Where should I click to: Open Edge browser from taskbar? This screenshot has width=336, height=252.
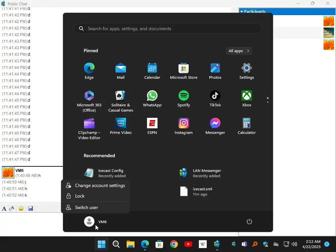(145, 244)
